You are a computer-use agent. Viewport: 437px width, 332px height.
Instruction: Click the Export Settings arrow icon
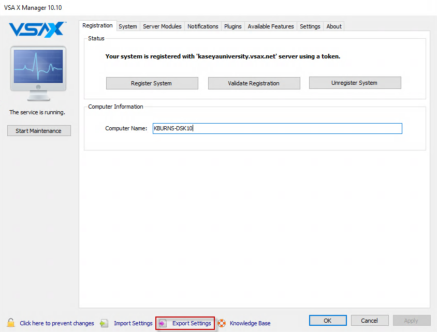click(163, 323)
